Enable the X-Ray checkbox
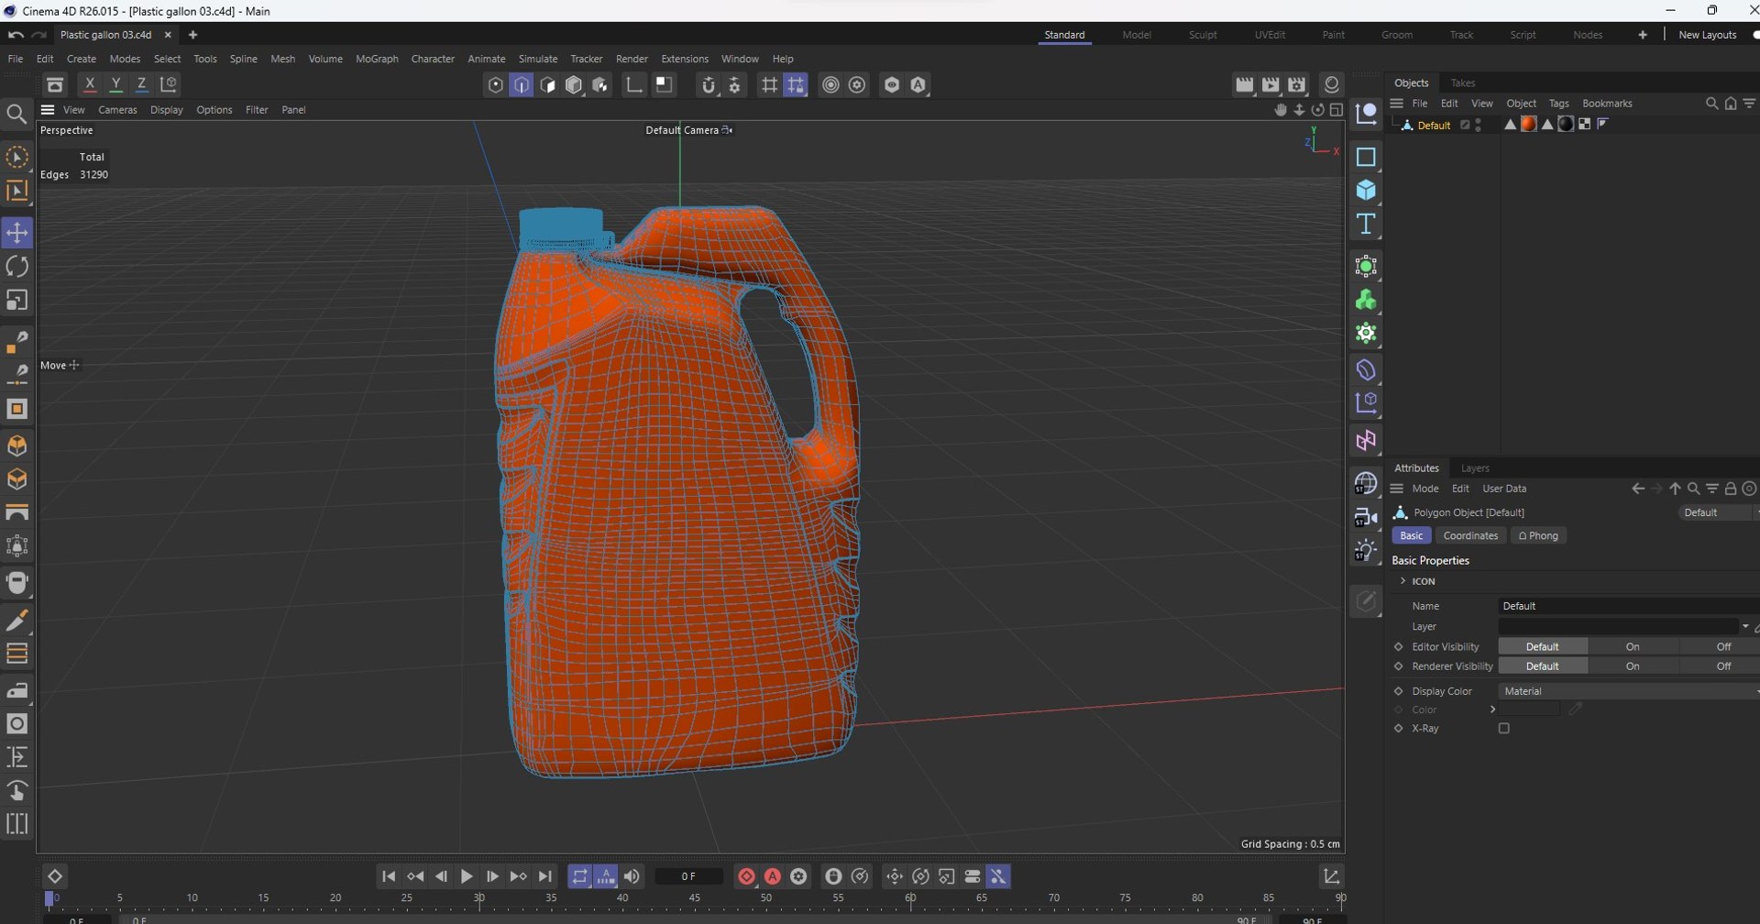This screenshot has width=1760, height=924. [1504, 729]
